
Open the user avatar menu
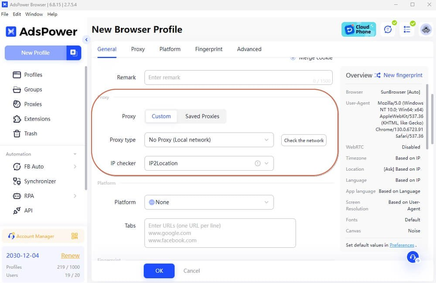426,30
